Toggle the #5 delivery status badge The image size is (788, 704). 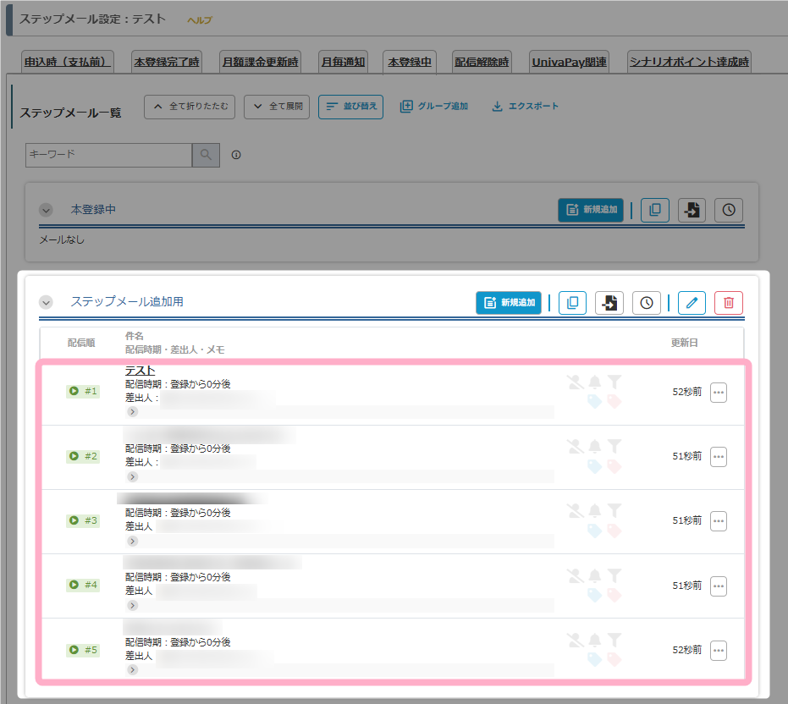(83, 650)
